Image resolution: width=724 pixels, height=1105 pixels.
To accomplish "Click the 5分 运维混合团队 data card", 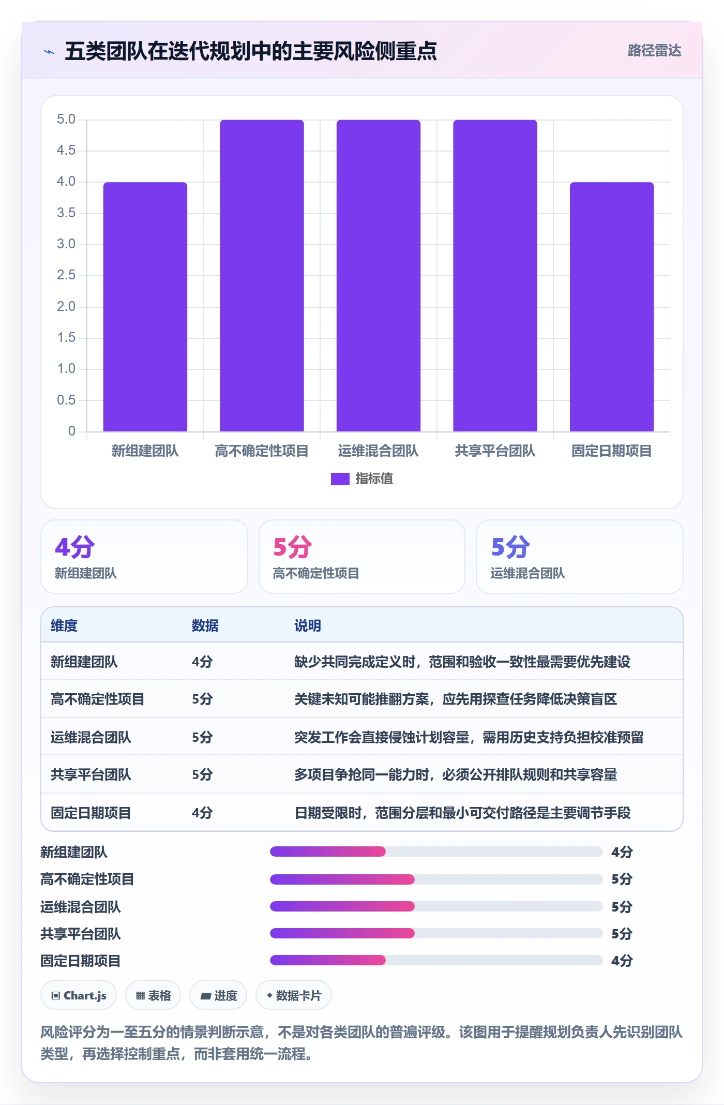I will point(580,557).
